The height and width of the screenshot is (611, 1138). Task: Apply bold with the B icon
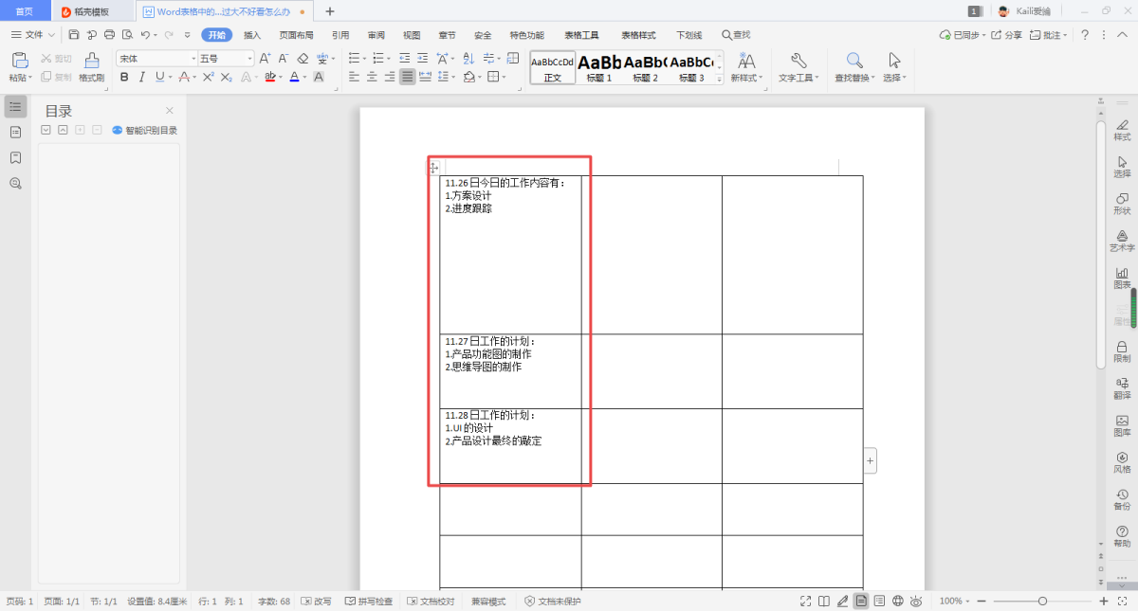tap(124, 77)
